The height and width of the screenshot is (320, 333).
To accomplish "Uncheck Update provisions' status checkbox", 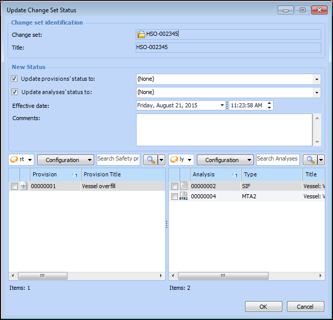I will click(x=15, y=79).
